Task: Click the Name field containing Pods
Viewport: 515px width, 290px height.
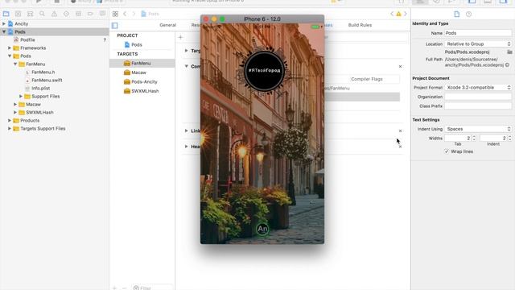Action: [x=478, y=33]
